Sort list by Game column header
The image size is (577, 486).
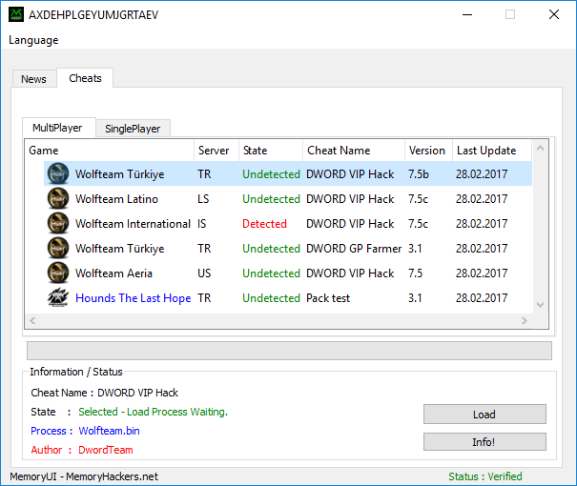click(x=110, y=151)
